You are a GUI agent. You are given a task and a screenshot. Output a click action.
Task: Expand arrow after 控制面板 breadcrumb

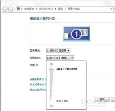click(x=36, y=9)
